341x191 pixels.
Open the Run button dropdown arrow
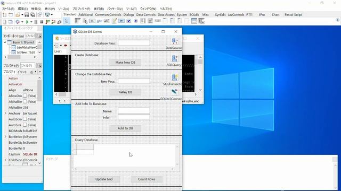31,22
